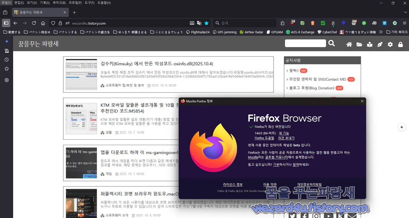Open history clock in Firefox sidebar

pos(6,60)
